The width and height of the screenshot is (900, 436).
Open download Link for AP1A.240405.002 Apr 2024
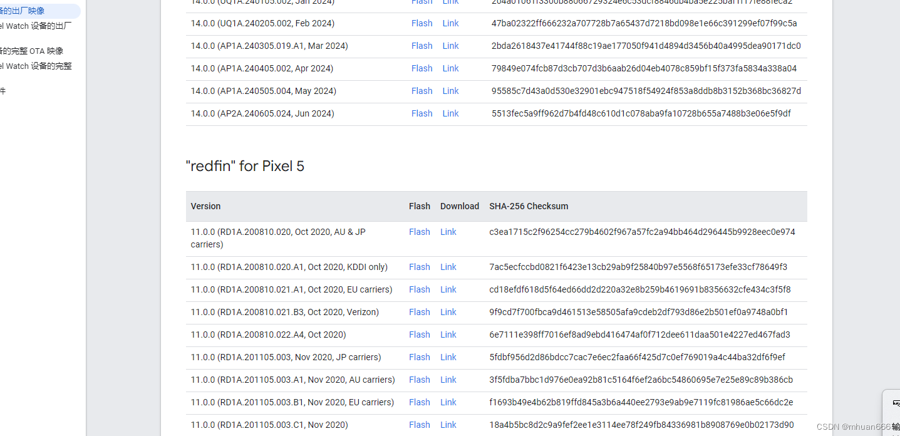450,68
